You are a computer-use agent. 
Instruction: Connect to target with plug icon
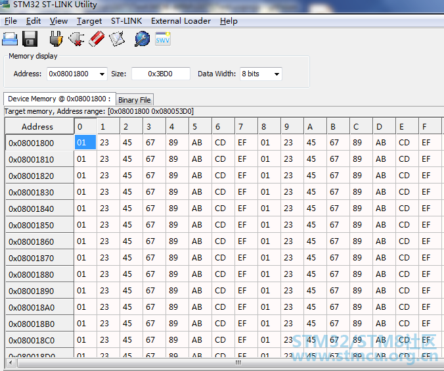pyautogui.click(x=56, y=39)
